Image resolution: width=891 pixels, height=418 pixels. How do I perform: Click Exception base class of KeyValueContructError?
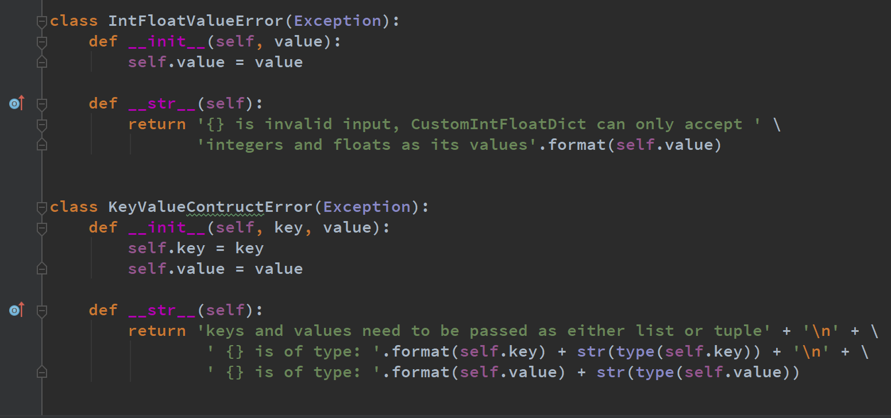click(x=367, y=207)
